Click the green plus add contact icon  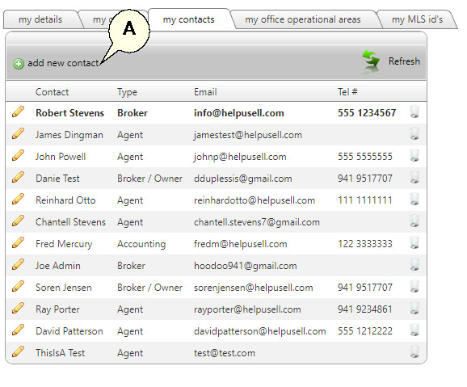pos(19,64)
